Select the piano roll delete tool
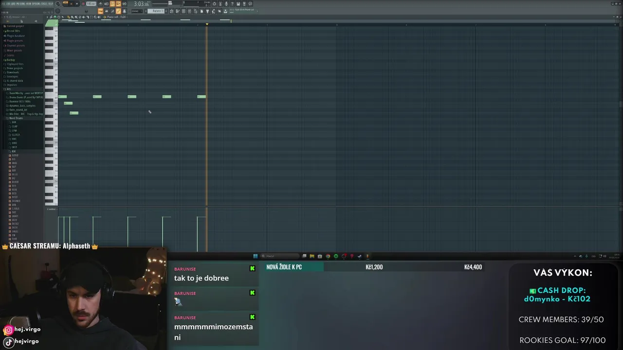This screenshot has width=623, height=350. coord(80,17)
